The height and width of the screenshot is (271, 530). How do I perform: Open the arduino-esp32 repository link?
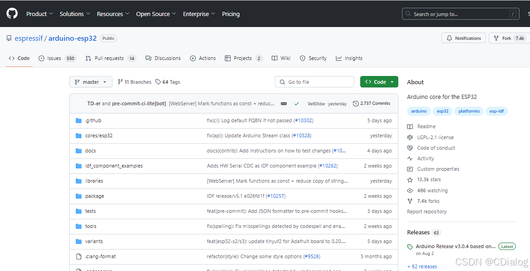tap(73, 38)
